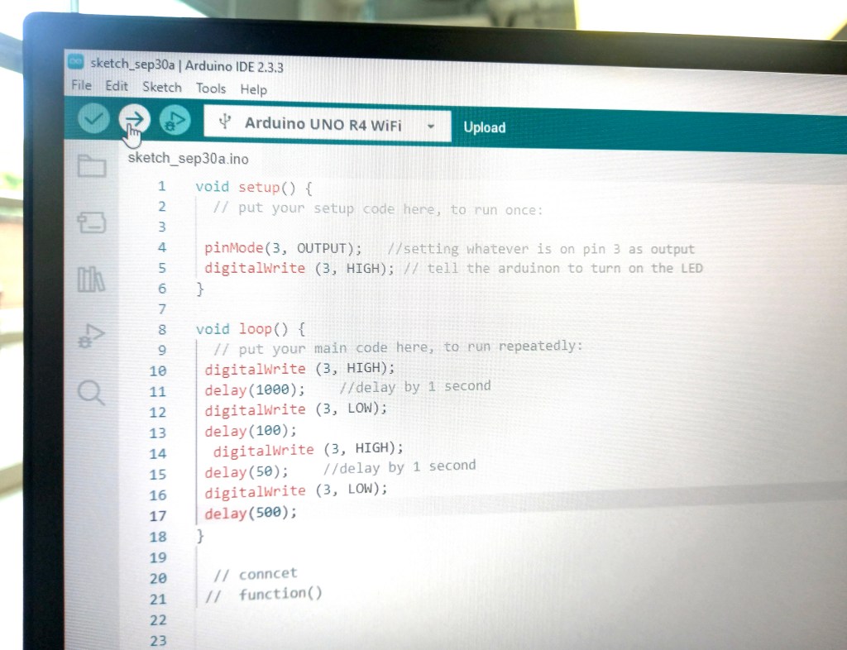
Task: Open the Library Manager books icon
Action: (x=92, y=280)
